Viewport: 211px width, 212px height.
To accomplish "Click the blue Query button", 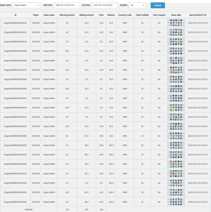I will tap(158, 5).
